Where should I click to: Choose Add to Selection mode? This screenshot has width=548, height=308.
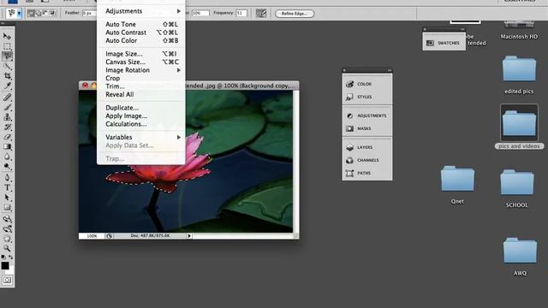tap(39, 14)
